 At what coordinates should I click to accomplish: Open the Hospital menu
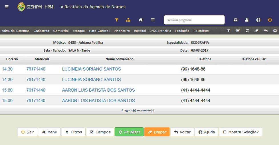[140, 31]
